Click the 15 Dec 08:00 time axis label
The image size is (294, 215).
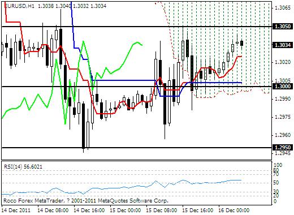tap(162, 210)
